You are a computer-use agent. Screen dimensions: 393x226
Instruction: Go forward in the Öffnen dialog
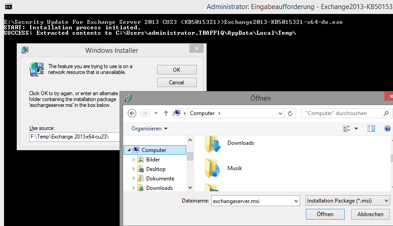tap(145, 113)
